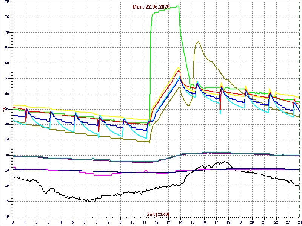Select the 45 label on temperature axis
This screenshot has height=226, width=302.
[x=7, y=109]
